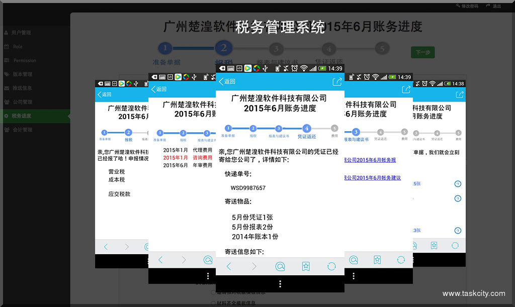Click step 5 circle in the web progress tracker
Screen dimensions: 515x307
[x=382, y=49]
